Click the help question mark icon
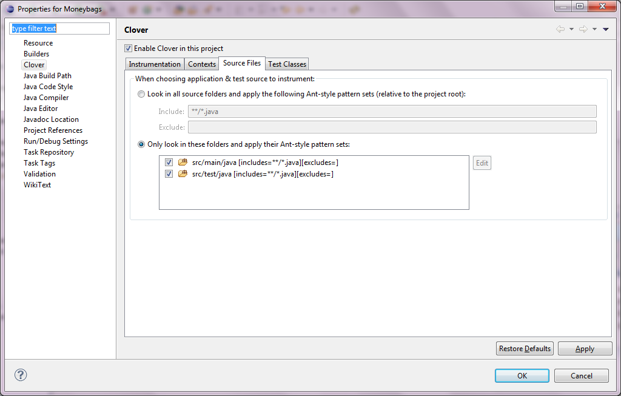This screenshot has height=396, width=621. pos(19,375)
